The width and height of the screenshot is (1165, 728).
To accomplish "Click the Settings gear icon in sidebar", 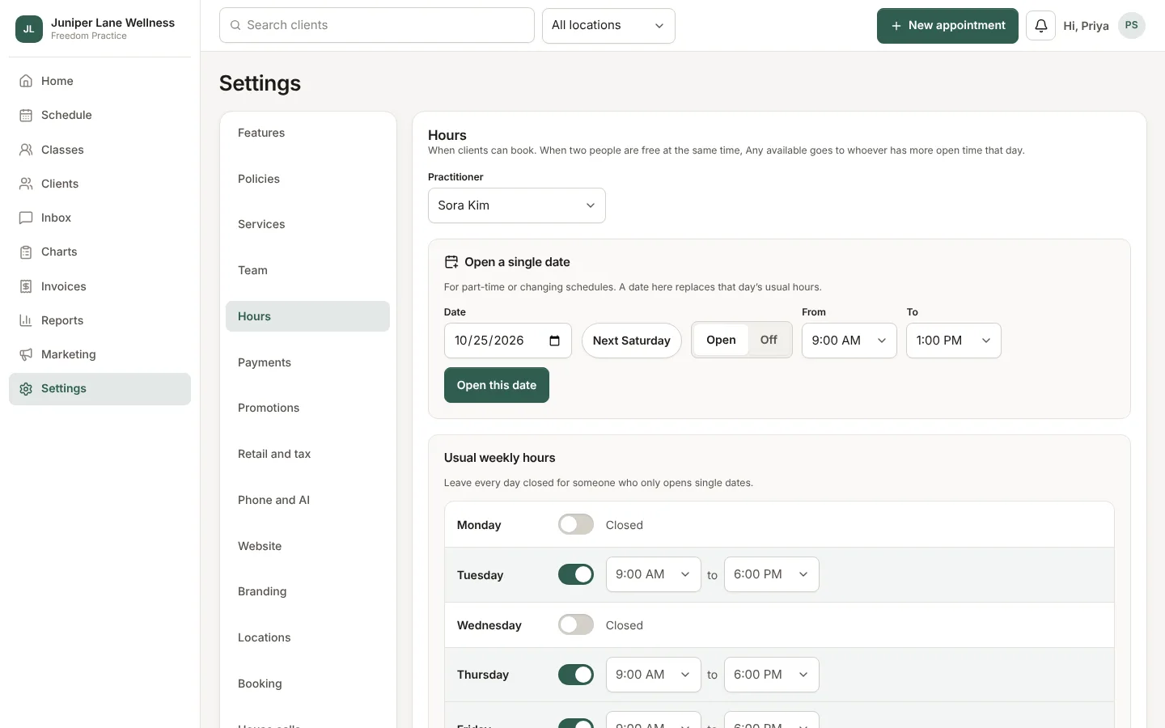I will click(26, 388).
